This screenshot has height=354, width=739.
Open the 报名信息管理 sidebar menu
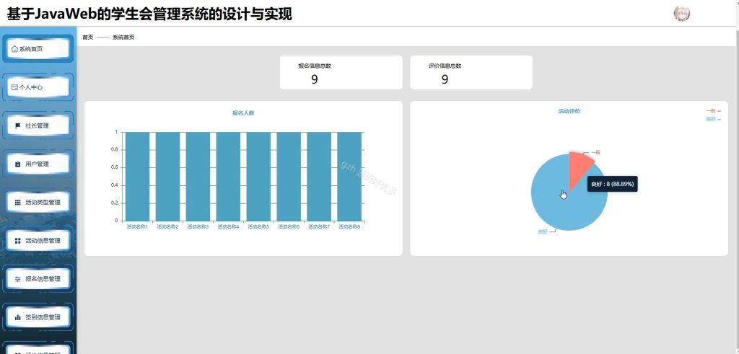38,279
